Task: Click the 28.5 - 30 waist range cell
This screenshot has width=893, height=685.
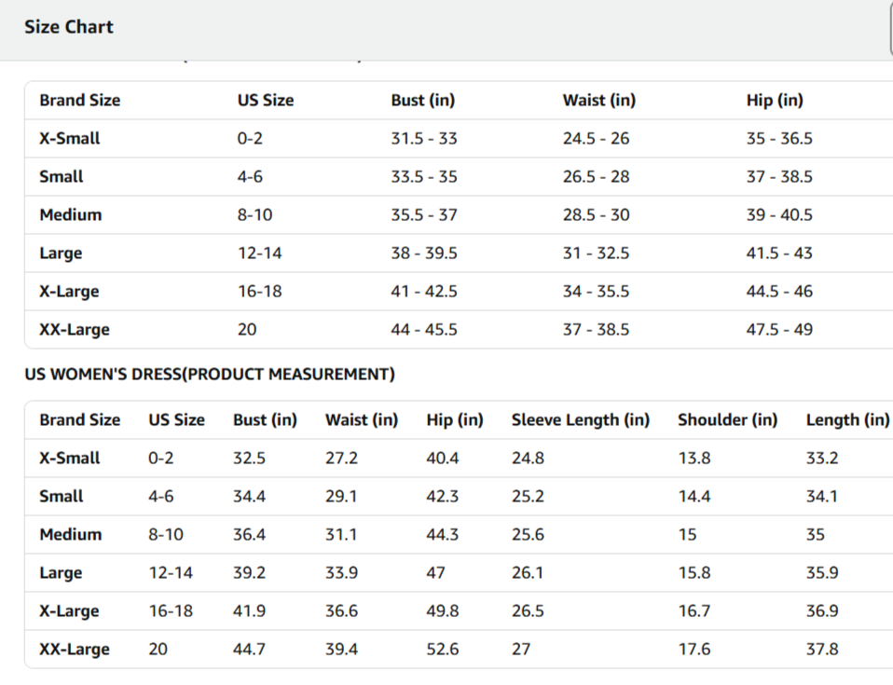Action: click(x=596, y=215)
